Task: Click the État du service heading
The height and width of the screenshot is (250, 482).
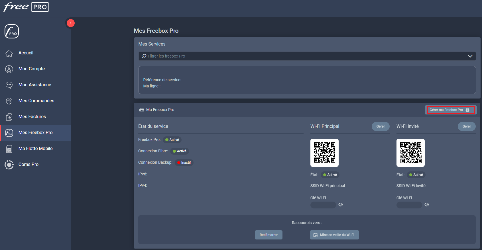Action: point(153,126)
